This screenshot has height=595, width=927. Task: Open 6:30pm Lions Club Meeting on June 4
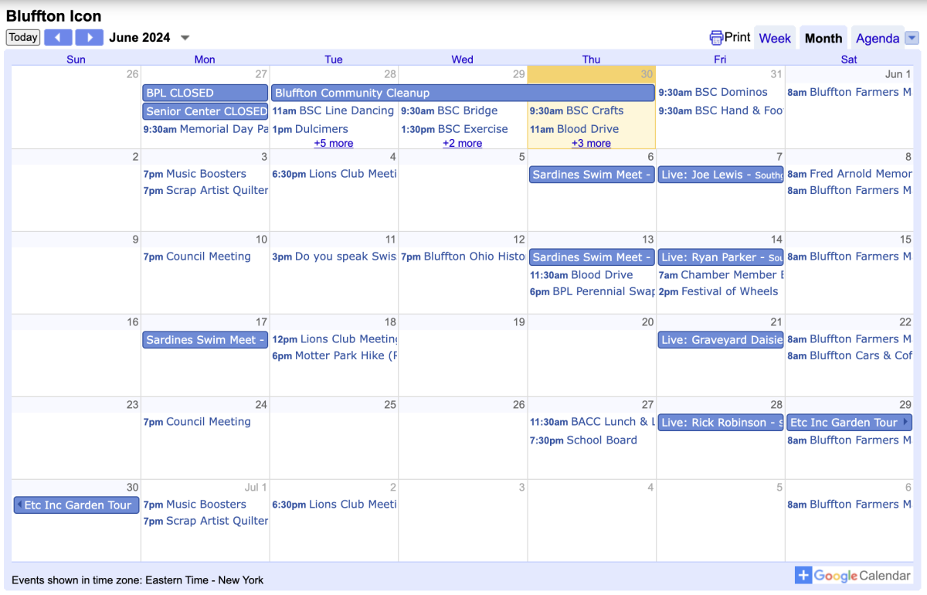point(334,174)
